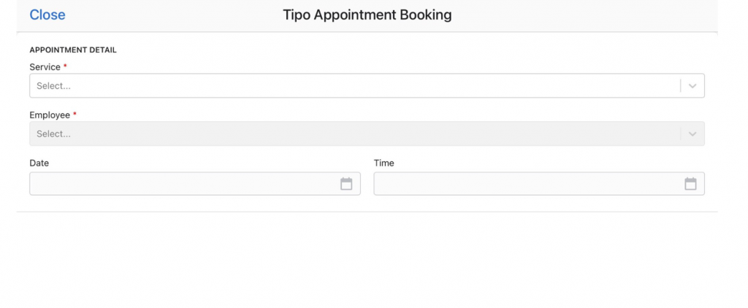Open the calendar icon in Date field

click(346, 184)
